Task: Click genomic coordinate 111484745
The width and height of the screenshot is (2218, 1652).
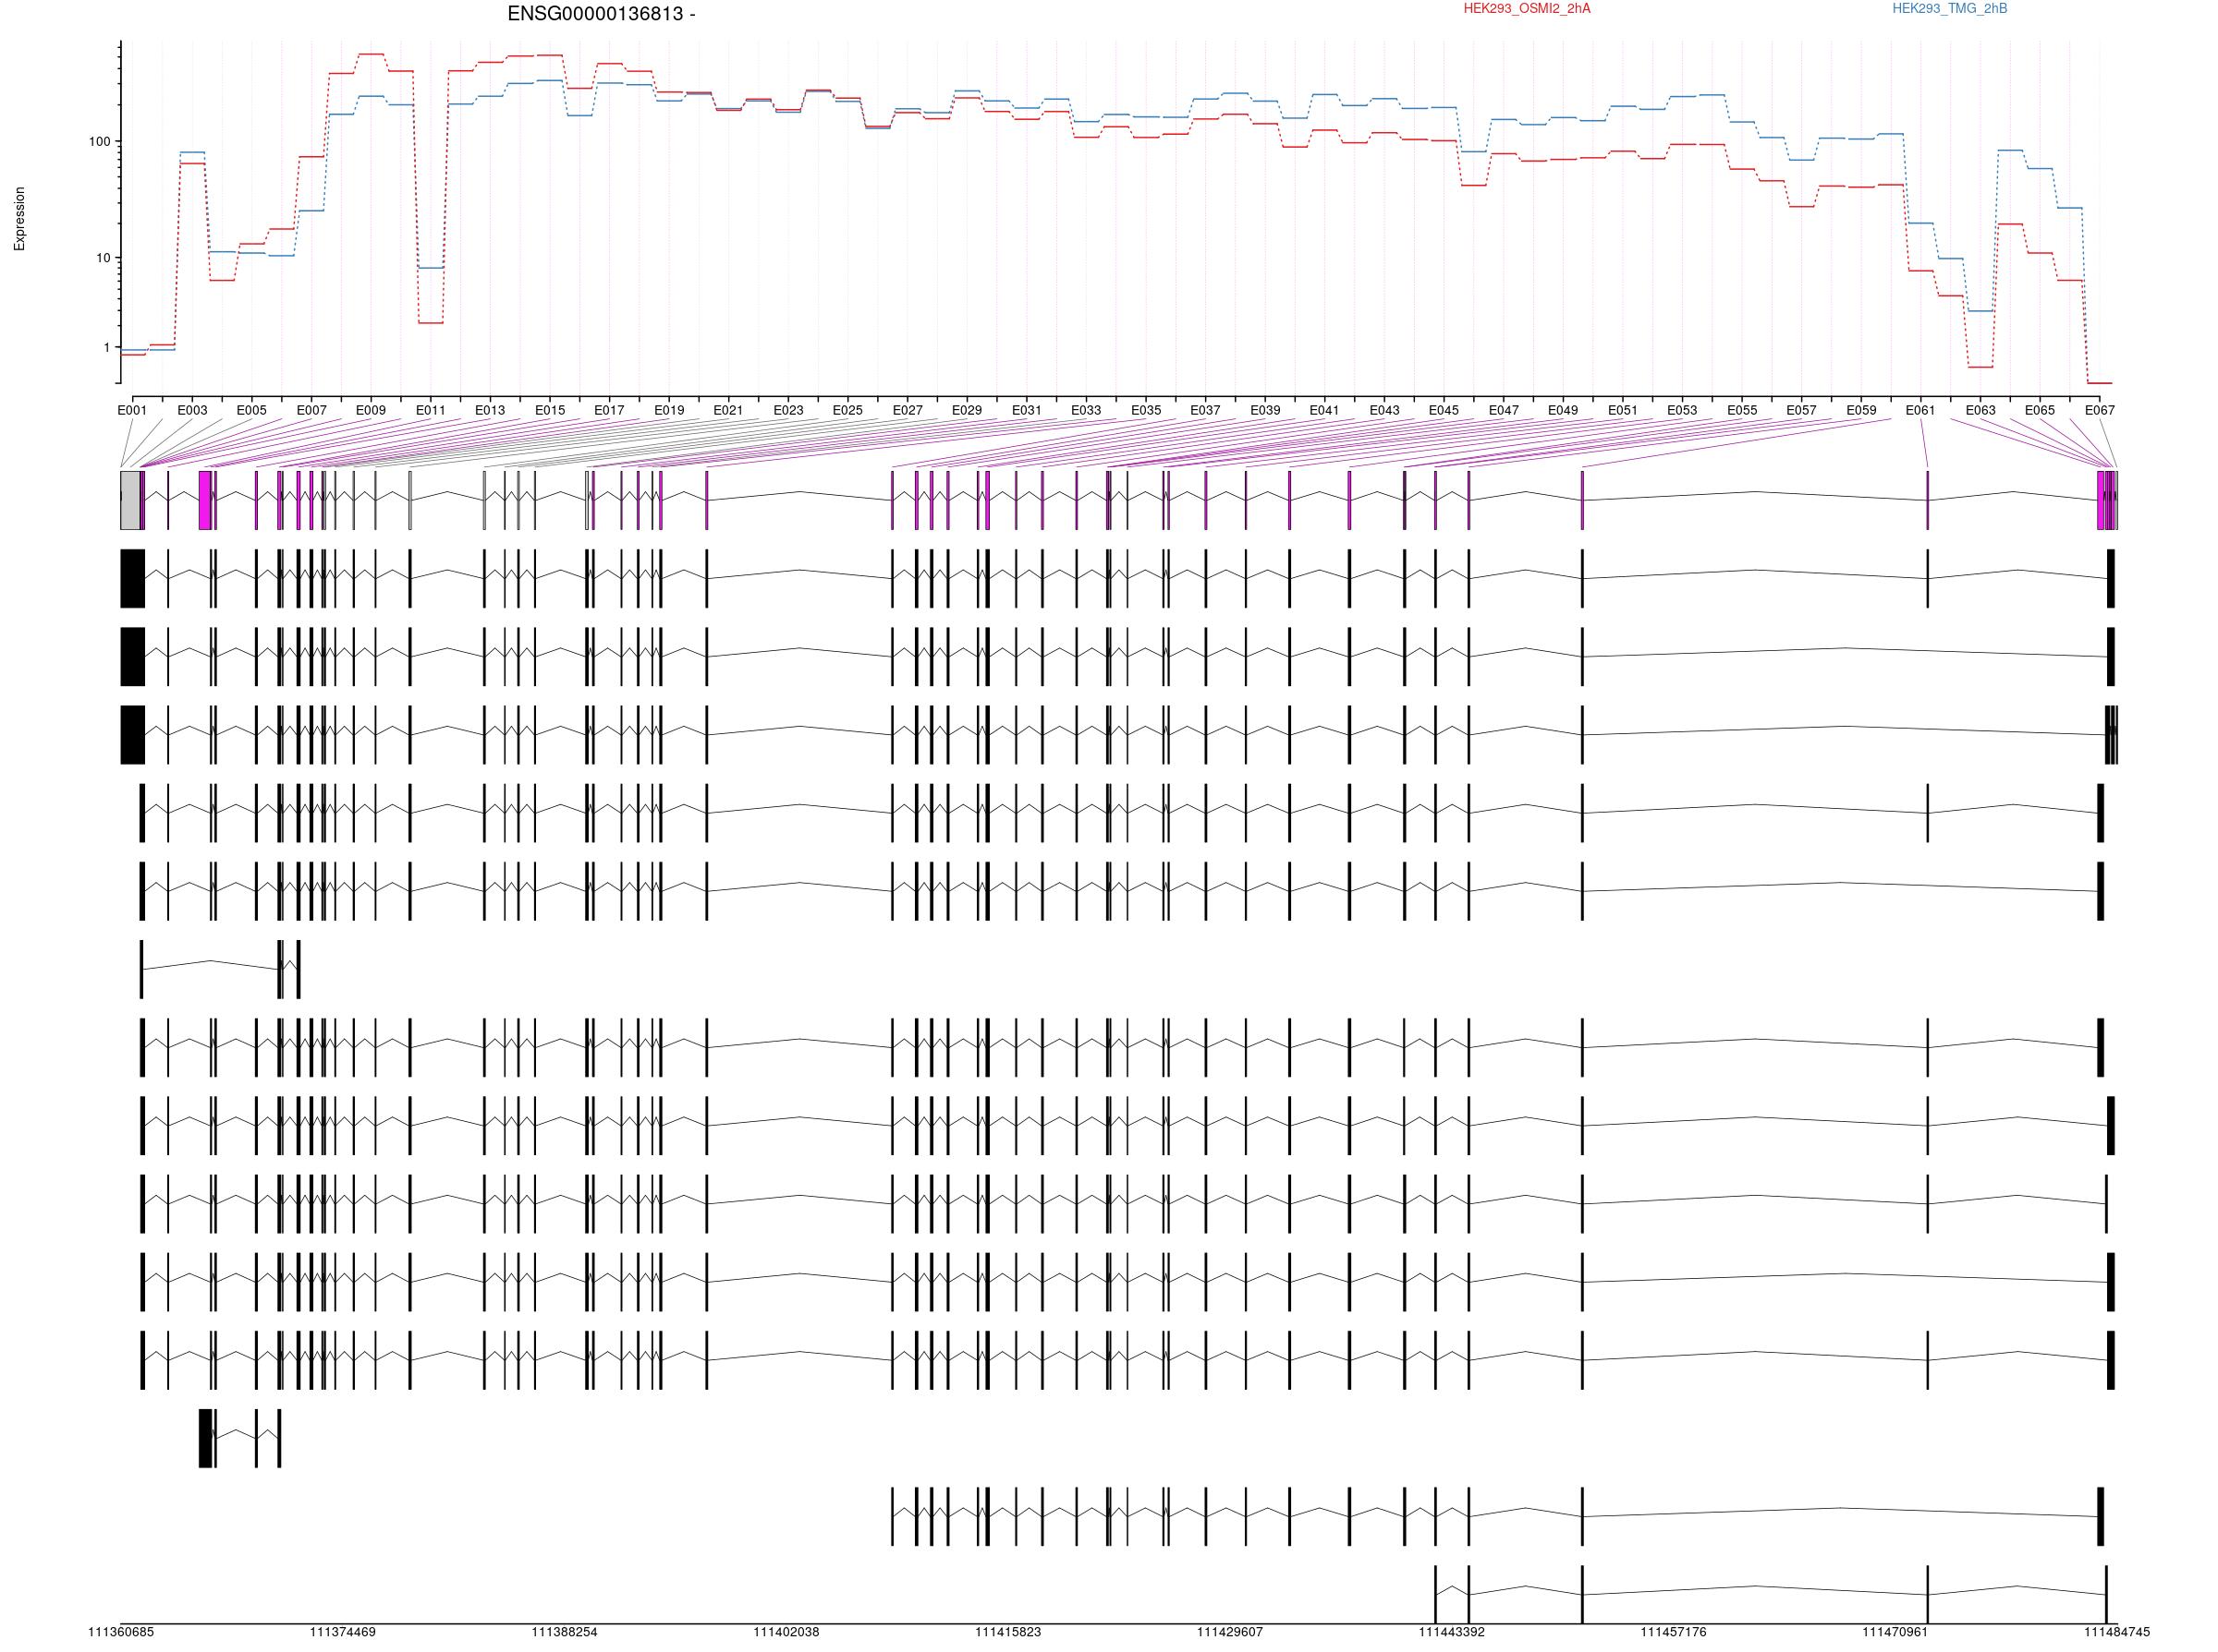Action: point(2117,1632)
